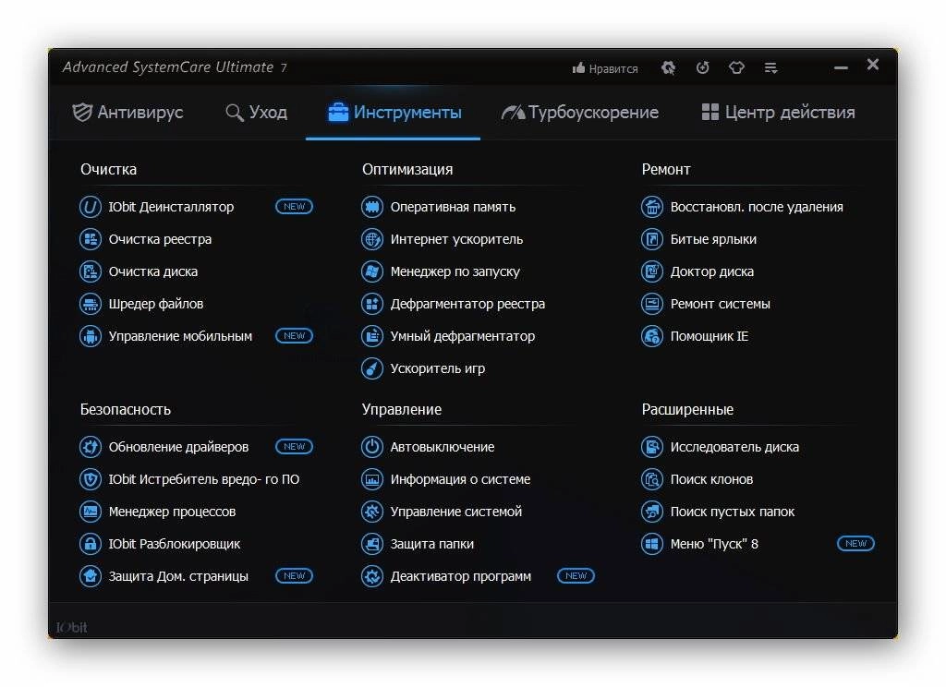946x687 pixels.
Task: Click the Управление системой icon
Action: 372,512
